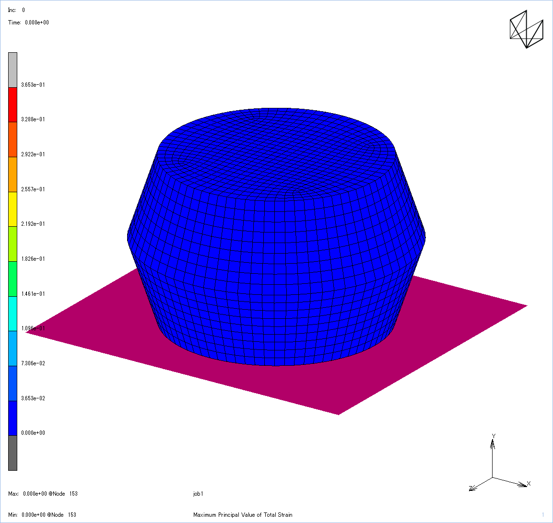The width and height of the screenshot is (553, 523).
Task: Click the Max value at Node 153 text
Action: pos(43,494)
